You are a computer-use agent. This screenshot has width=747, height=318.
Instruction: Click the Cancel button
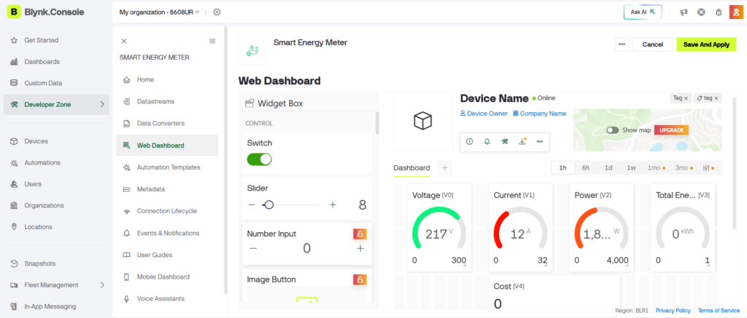(x=653, y=44)
